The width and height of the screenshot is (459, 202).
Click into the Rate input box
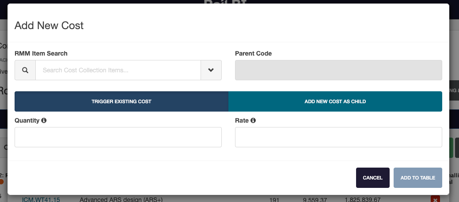[x=338, y=137]
